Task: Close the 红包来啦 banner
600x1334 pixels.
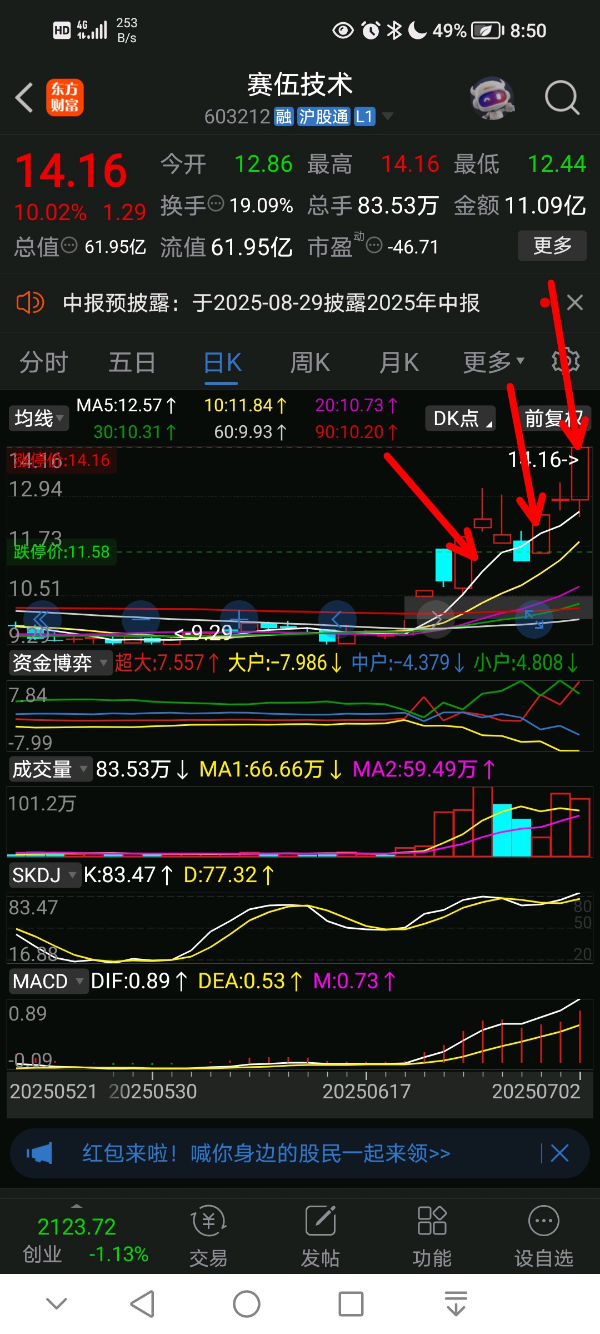Action: [559, 1153]
